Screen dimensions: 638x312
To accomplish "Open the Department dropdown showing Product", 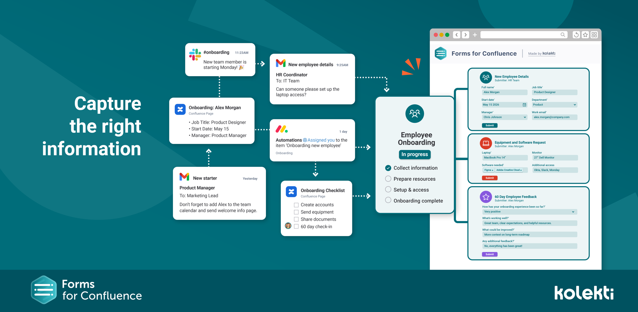I will pos(554,105).
